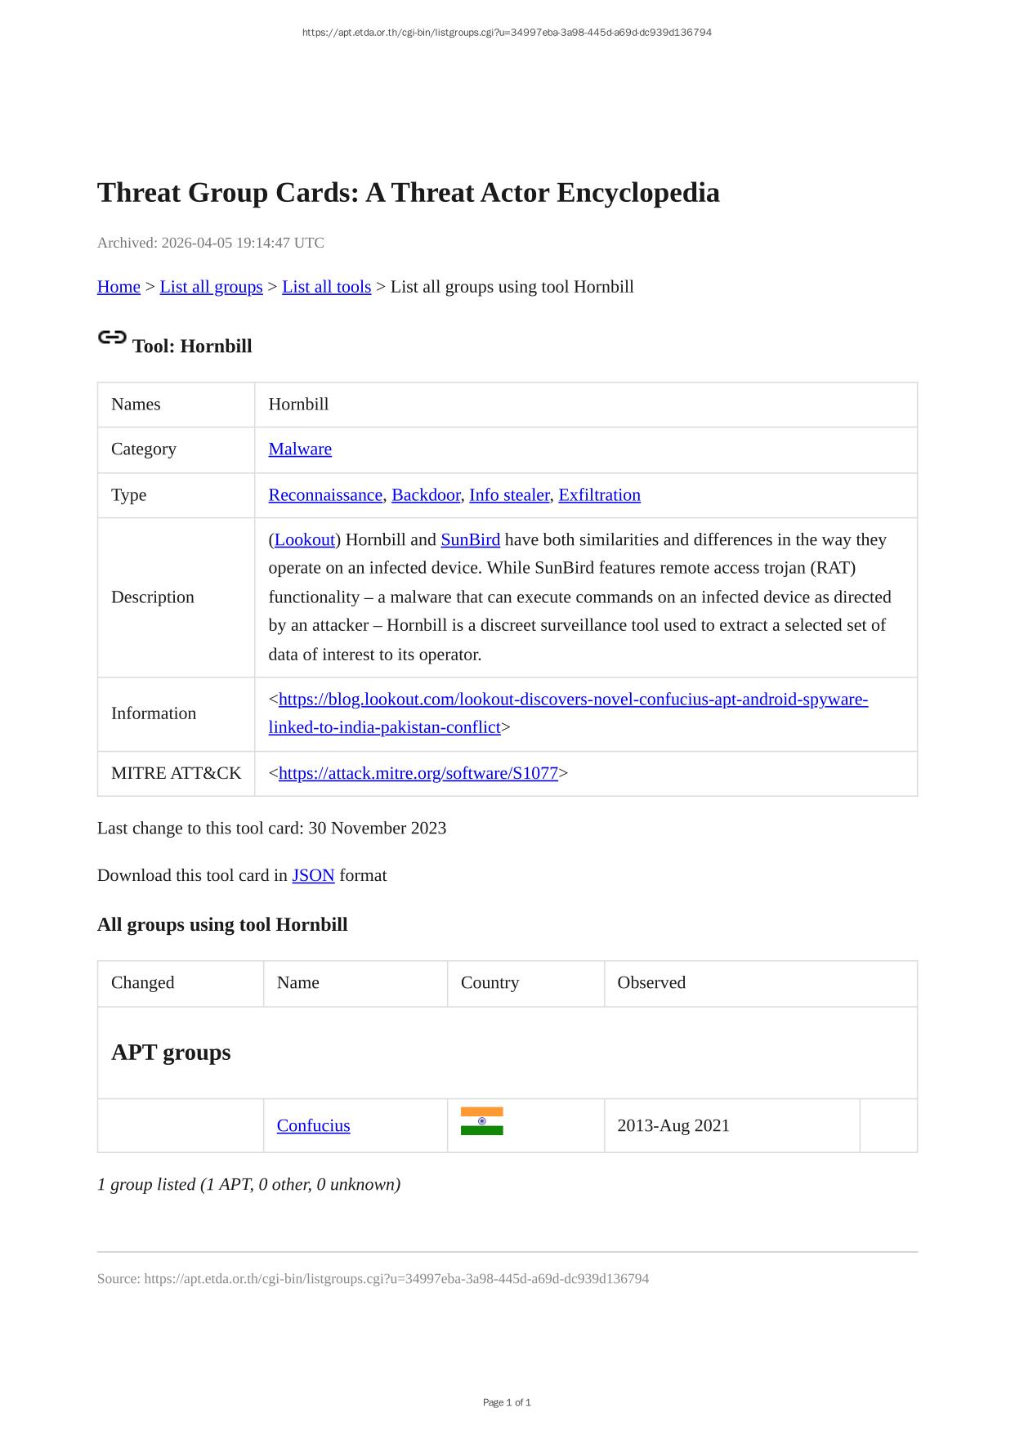Open the SunBird tool link
This screenshot has height=1435, width=1015.
470,540
